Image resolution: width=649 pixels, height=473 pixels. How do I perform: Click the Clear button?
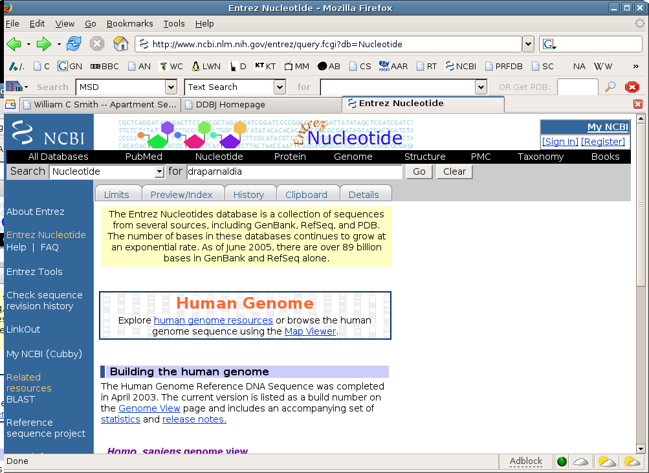(454, 171)
